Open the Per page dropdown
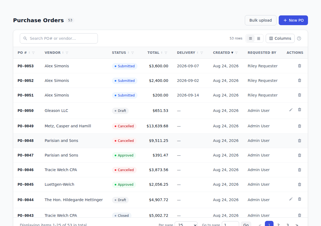 (186, 224)
